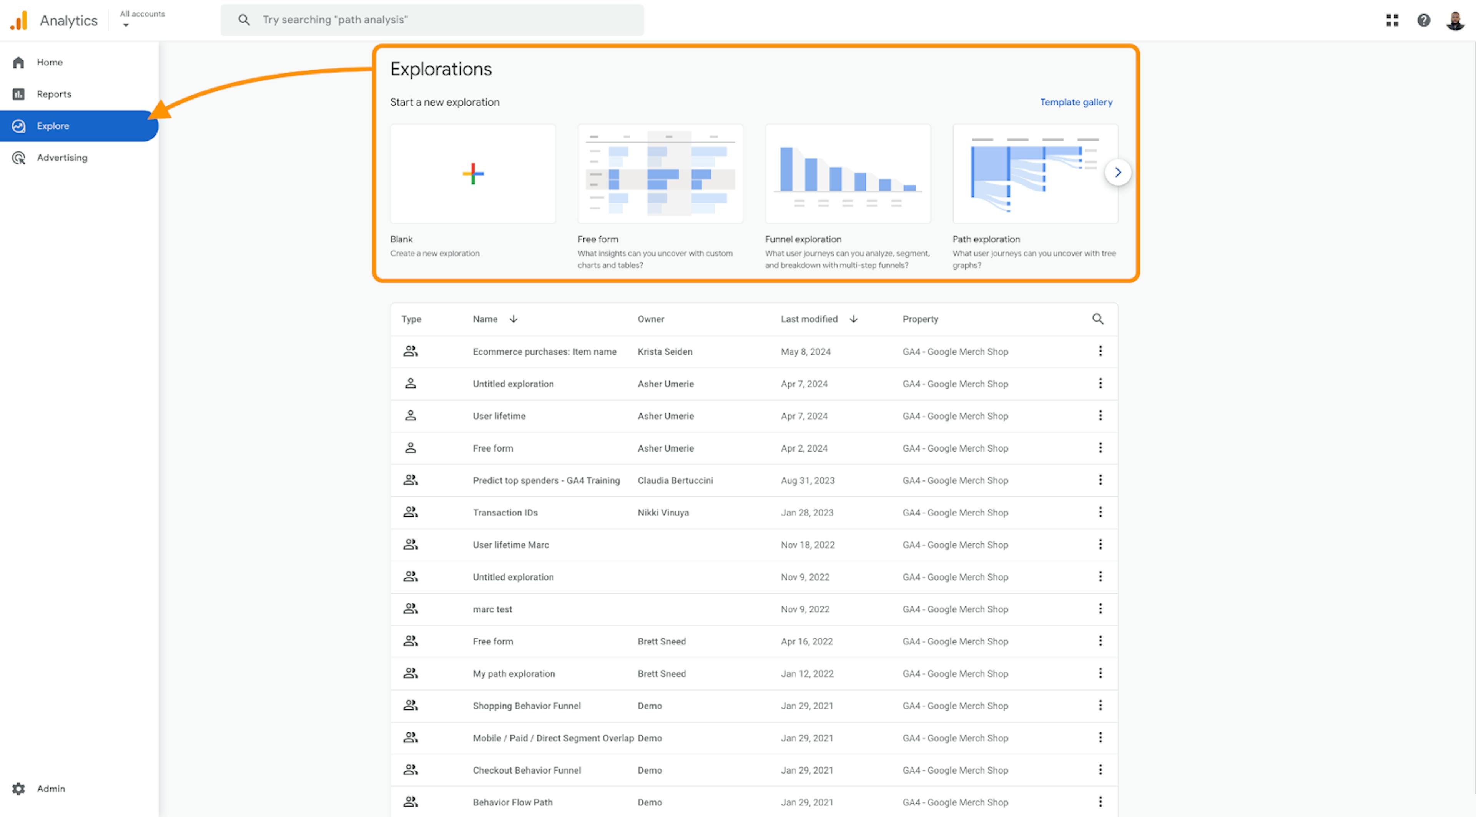
Task: Open more options for Mobile / Paid / Direct Segment Overlap
Action: [1100, 737]
